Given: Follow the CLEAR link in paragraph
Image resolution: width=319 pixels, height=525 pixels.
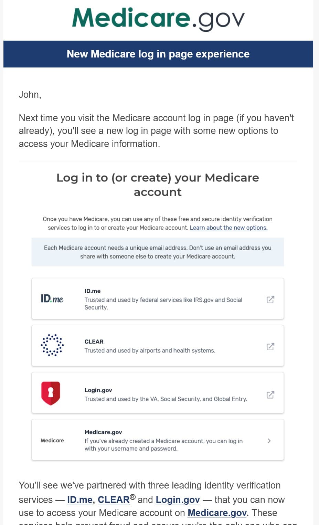Looking at the screenshot, I should coord(114,500).
